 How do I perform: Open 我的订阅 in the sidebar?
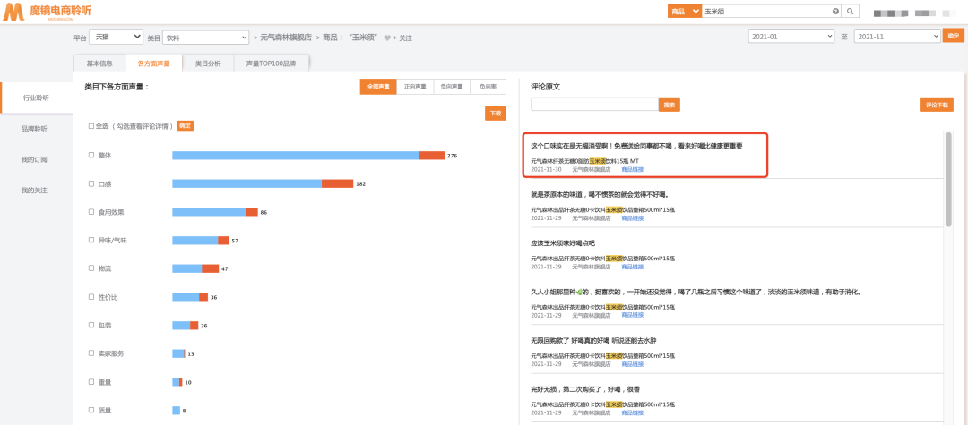(x=35, y=159)
